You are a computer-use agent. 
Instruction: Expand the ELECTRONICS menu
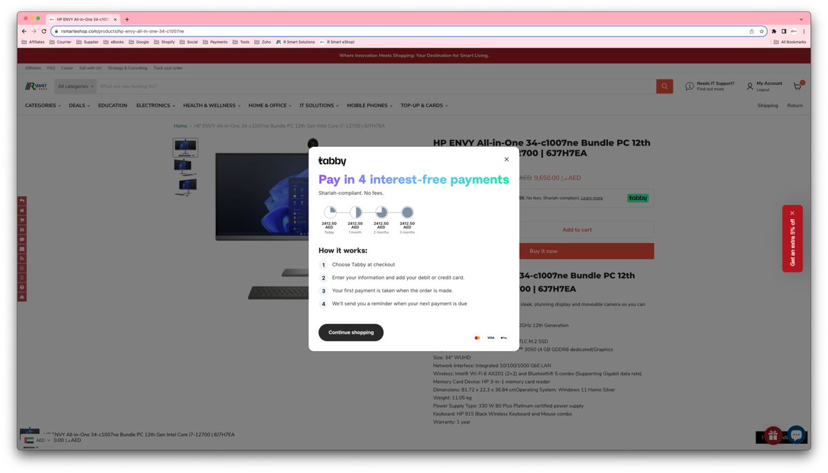[155, 105]
